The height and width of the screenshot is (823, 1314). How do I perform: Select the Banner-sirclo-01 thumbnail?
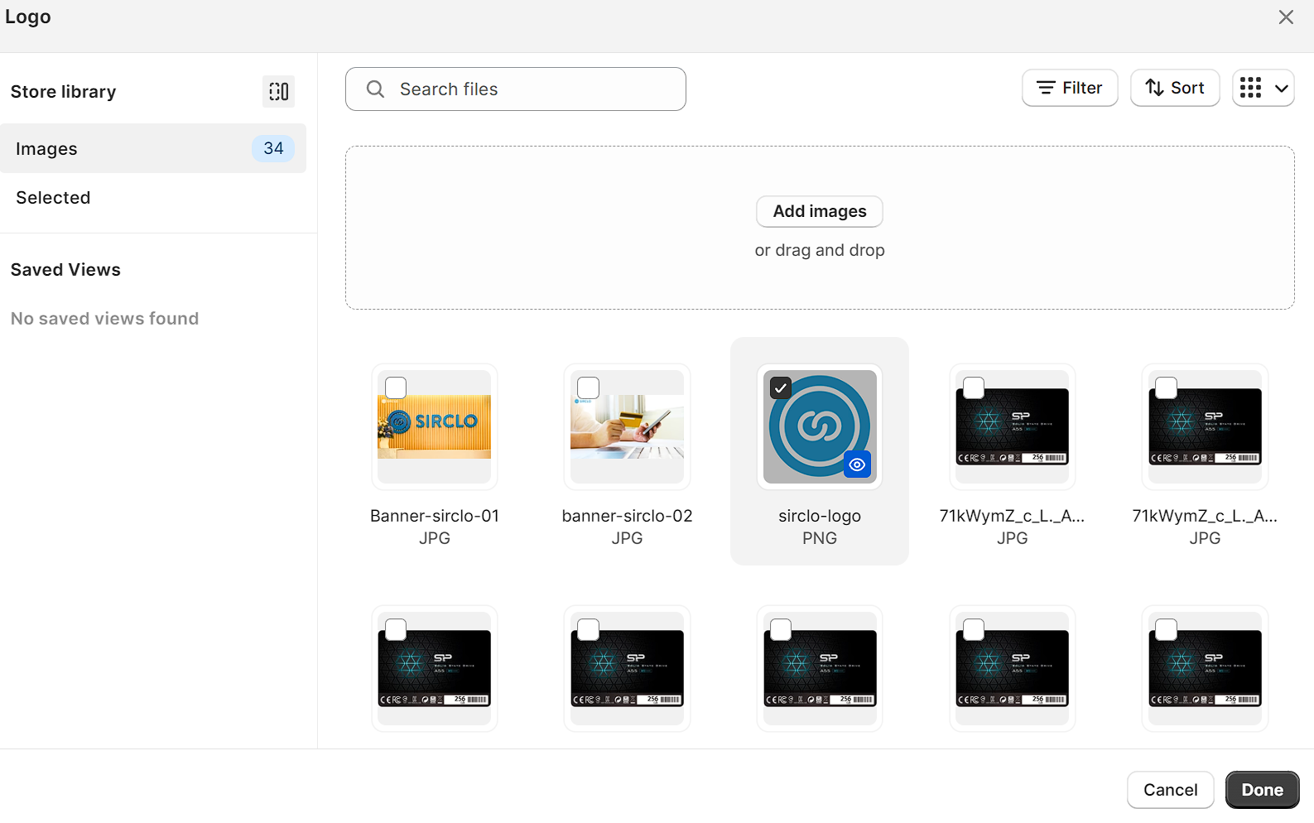click(x=435, y=426)
